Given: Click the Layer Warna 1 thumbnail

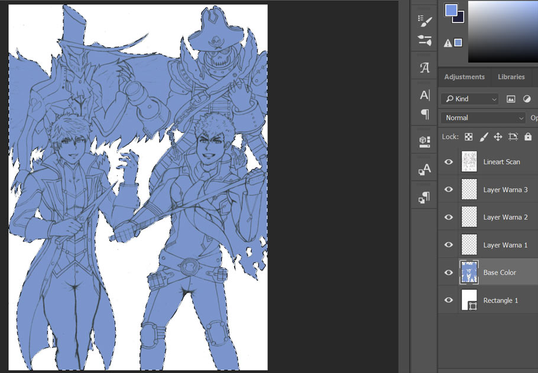Looking at the screenshot, I should click(469, 245).
